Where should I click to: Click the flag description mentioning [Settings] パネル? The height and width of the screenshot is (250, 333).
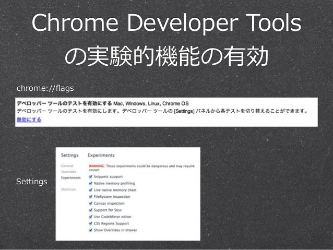coord(162,111)
